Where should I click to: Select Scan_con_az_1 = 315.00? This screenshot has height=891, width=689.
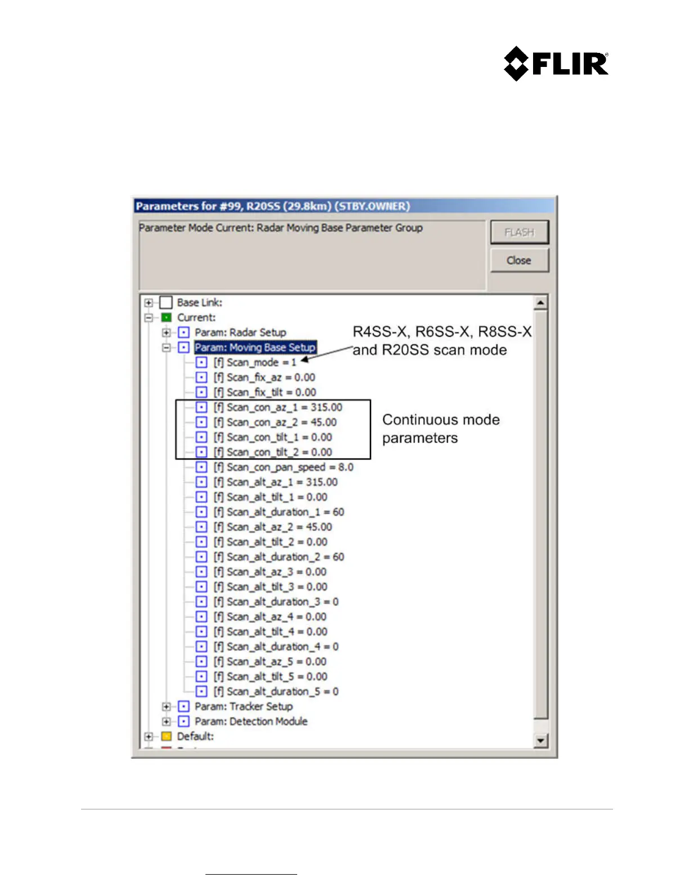(x=278, y=407)
